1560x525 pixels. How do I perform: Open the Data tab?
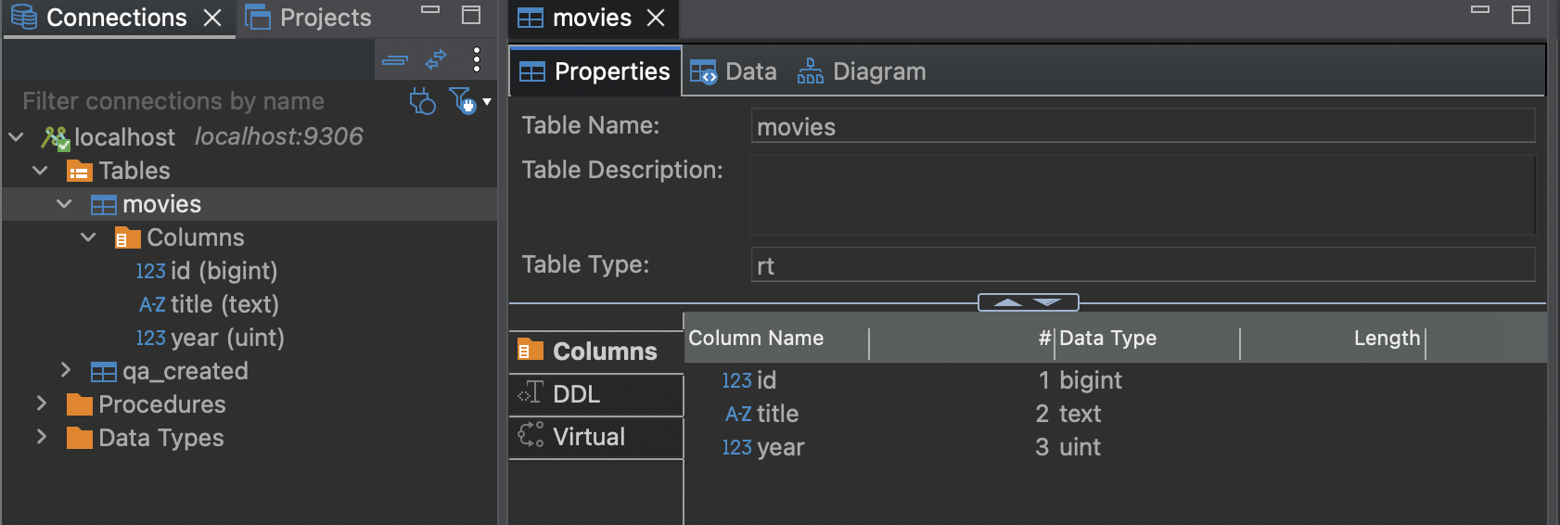[734, 71]
